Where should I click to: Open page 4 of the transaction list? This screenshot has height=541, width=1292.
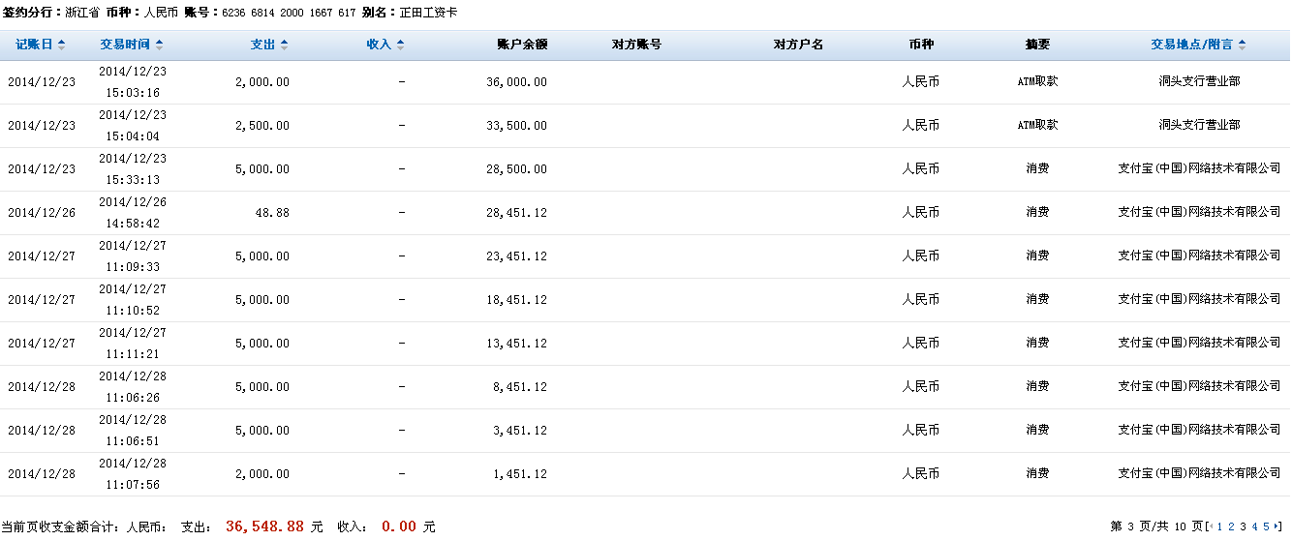1254,526
